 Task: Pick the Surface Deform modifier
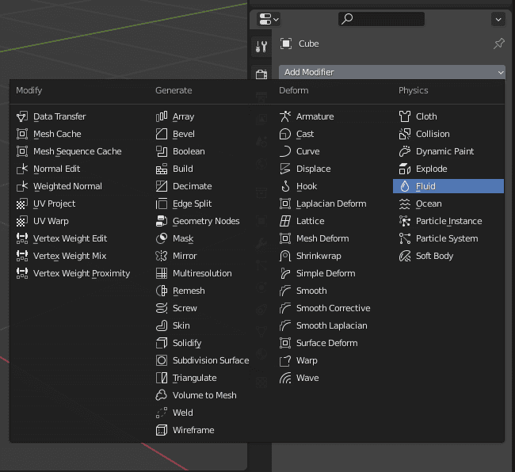click(319, 343)
